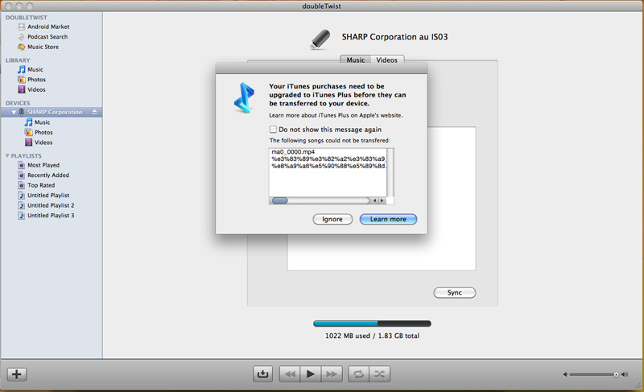Collapse the SHARP Corporation device tree
Viewport: 644px width, 392px height.
click(14, 112)
